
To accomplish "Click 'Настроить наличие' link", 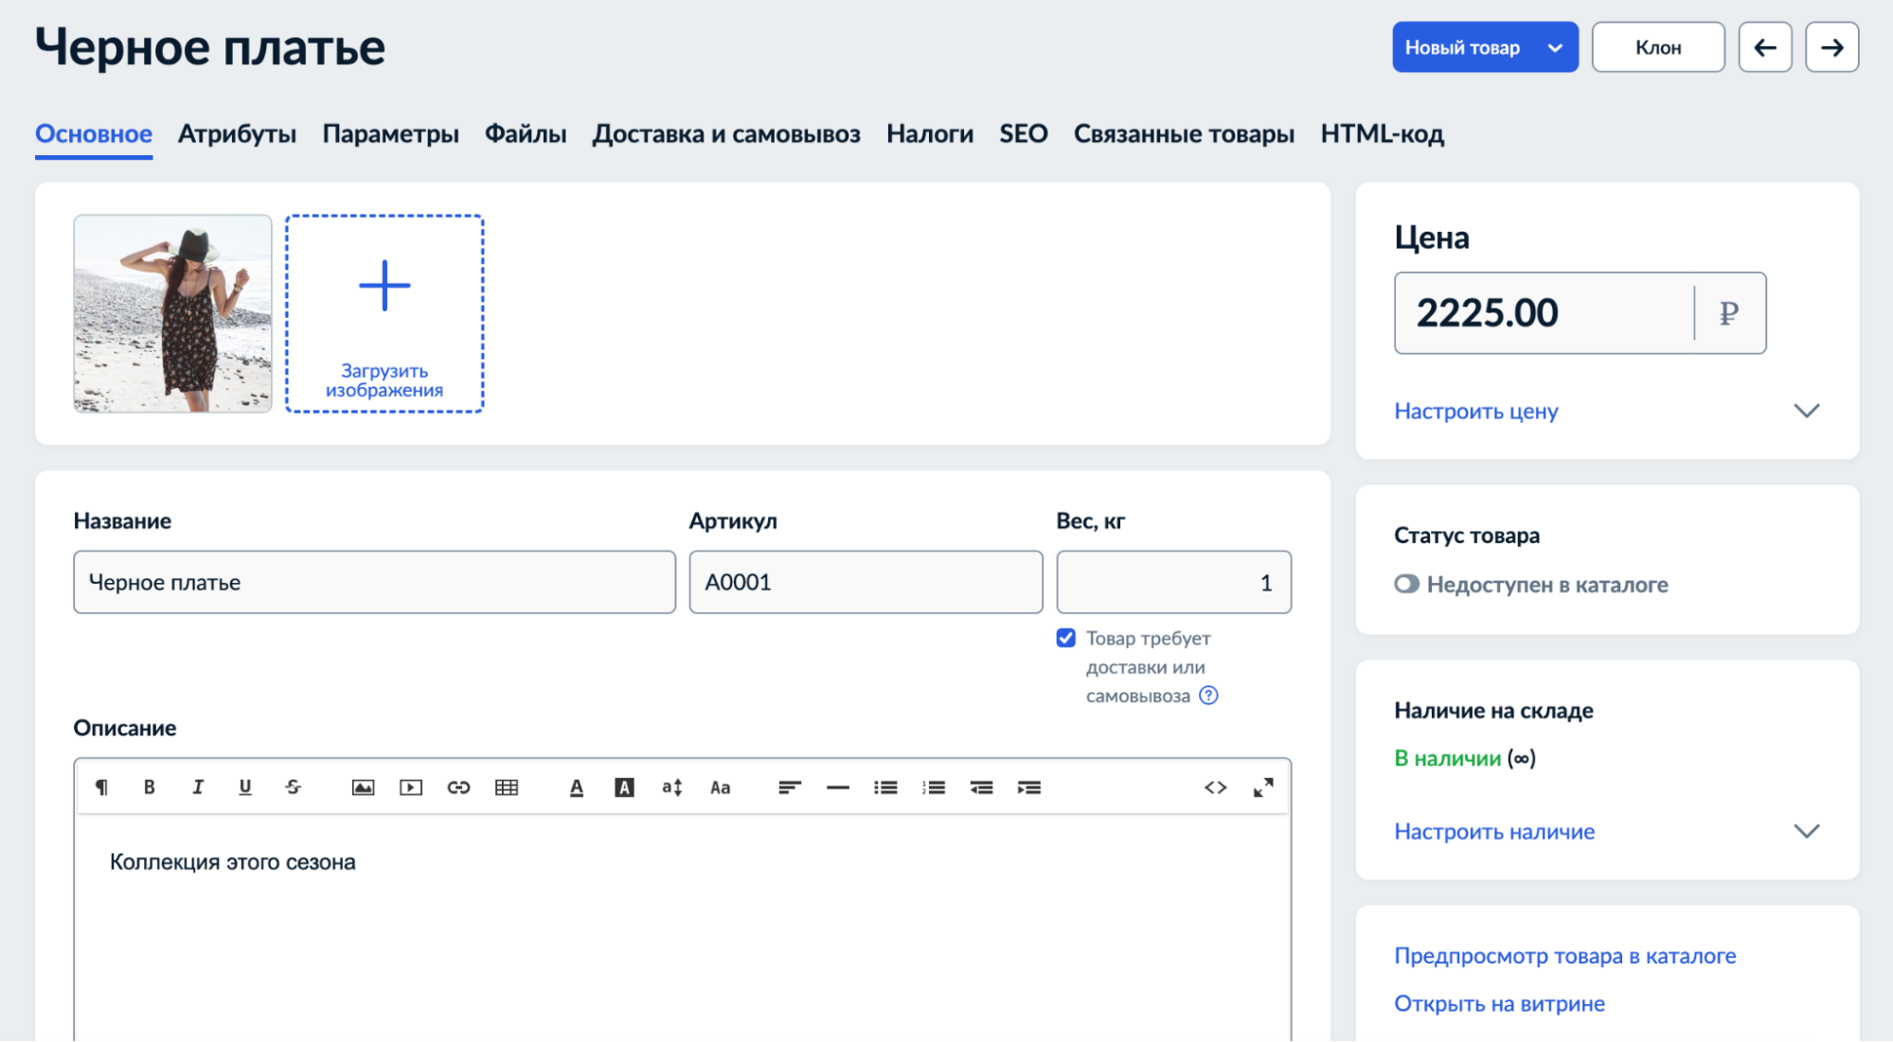I will pos(1494,831).
